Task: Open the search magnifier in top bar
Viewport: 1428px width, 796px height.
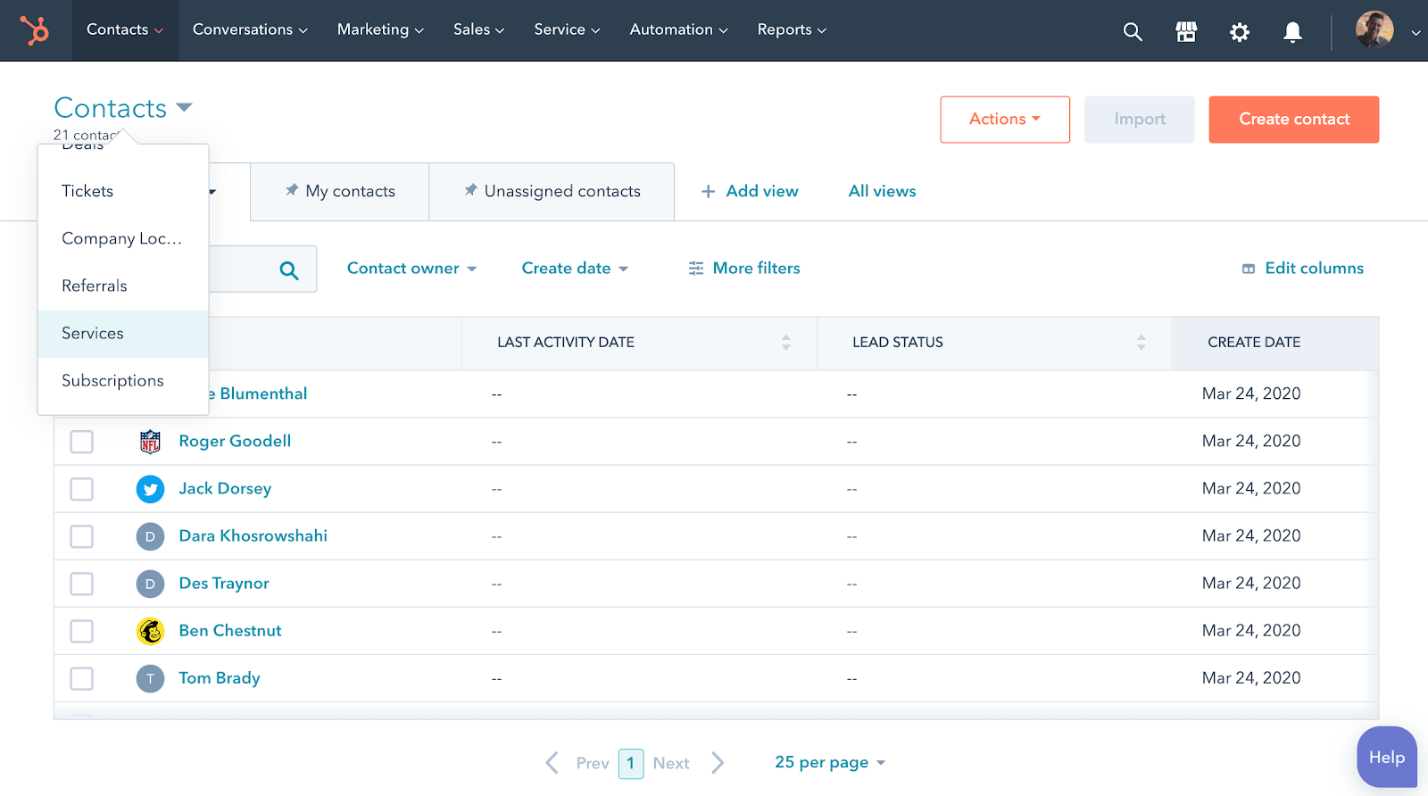Action: pos(1133,32)
